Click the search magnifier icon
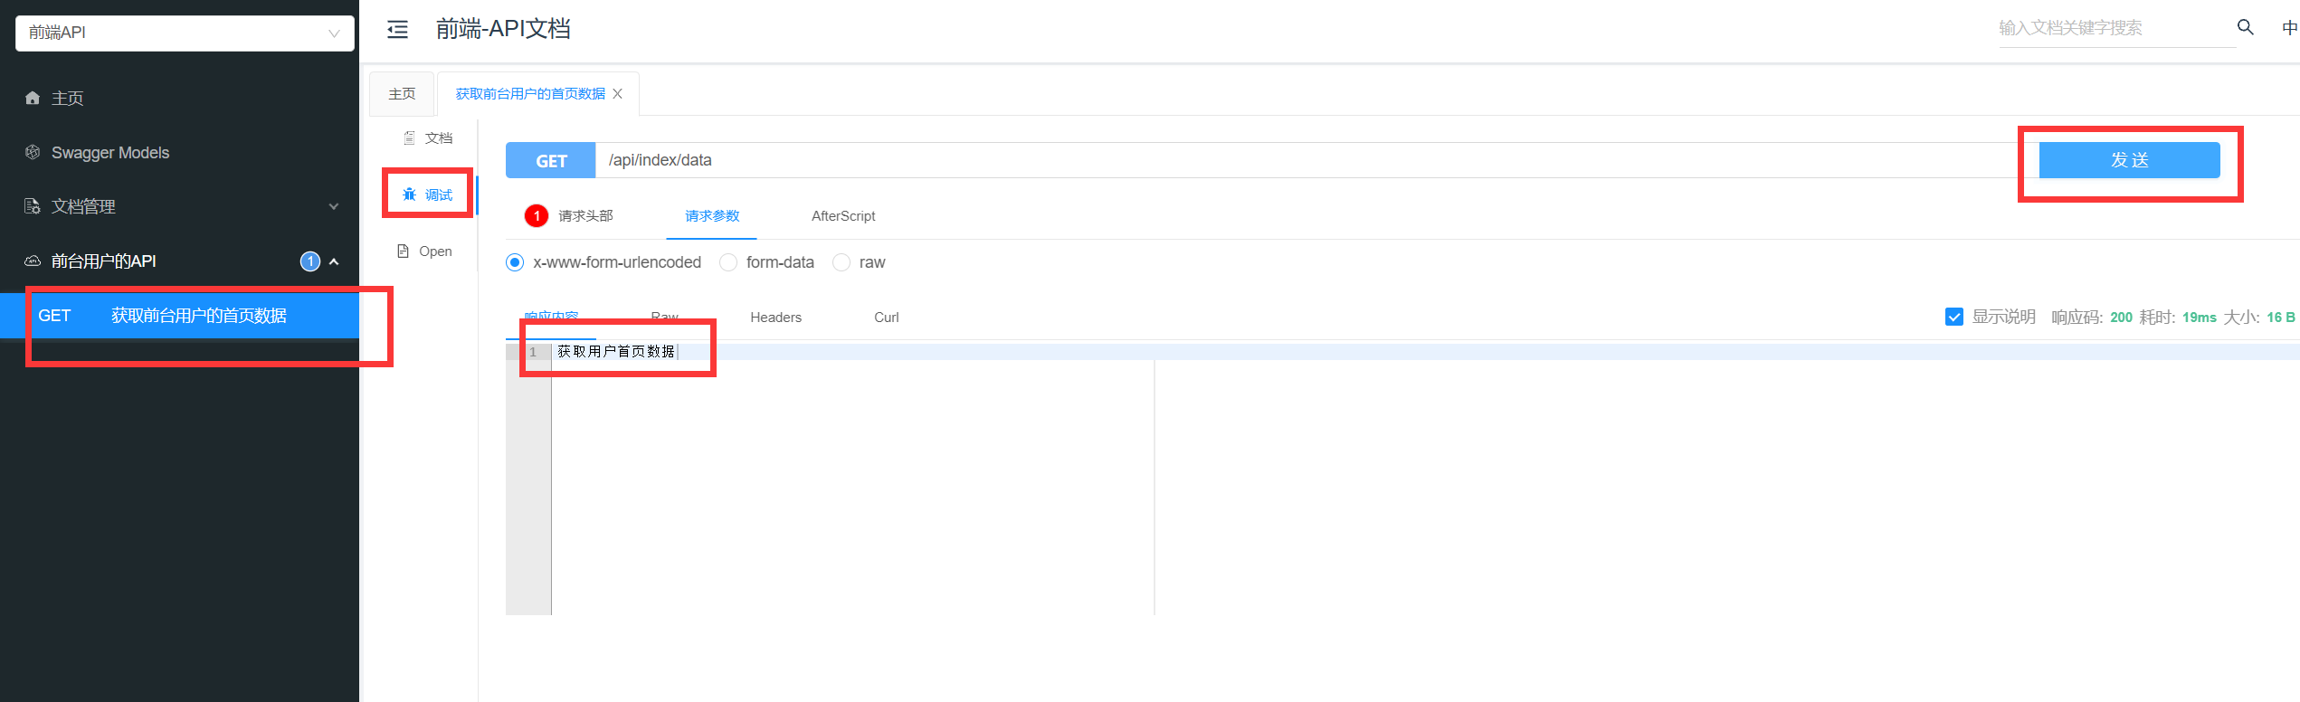The height and width of the screenshot is (702, 2300). tap(2245, 27)
